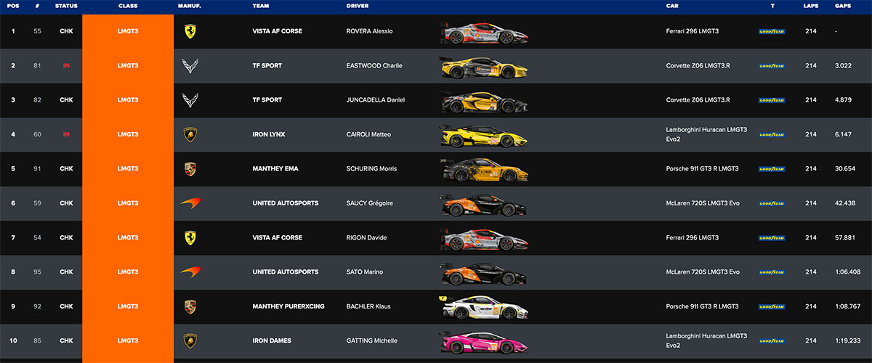Sort by the GAPS column header

(x=843, y=6)
